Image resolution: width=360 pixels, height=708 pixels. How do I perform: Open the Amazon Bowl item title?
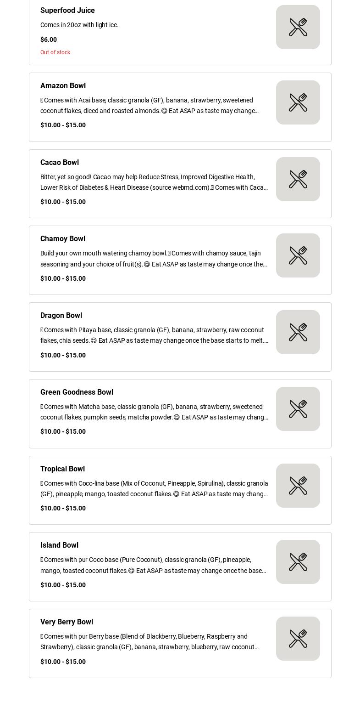click(x=63, y=86)
